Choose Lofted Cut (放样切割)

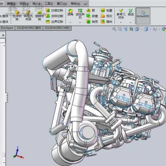(54, 16)
